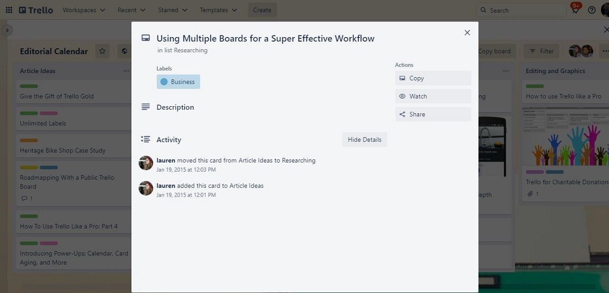Open the help question mark icon
Viewport: 609px width, 293px height.
[592, 10]
